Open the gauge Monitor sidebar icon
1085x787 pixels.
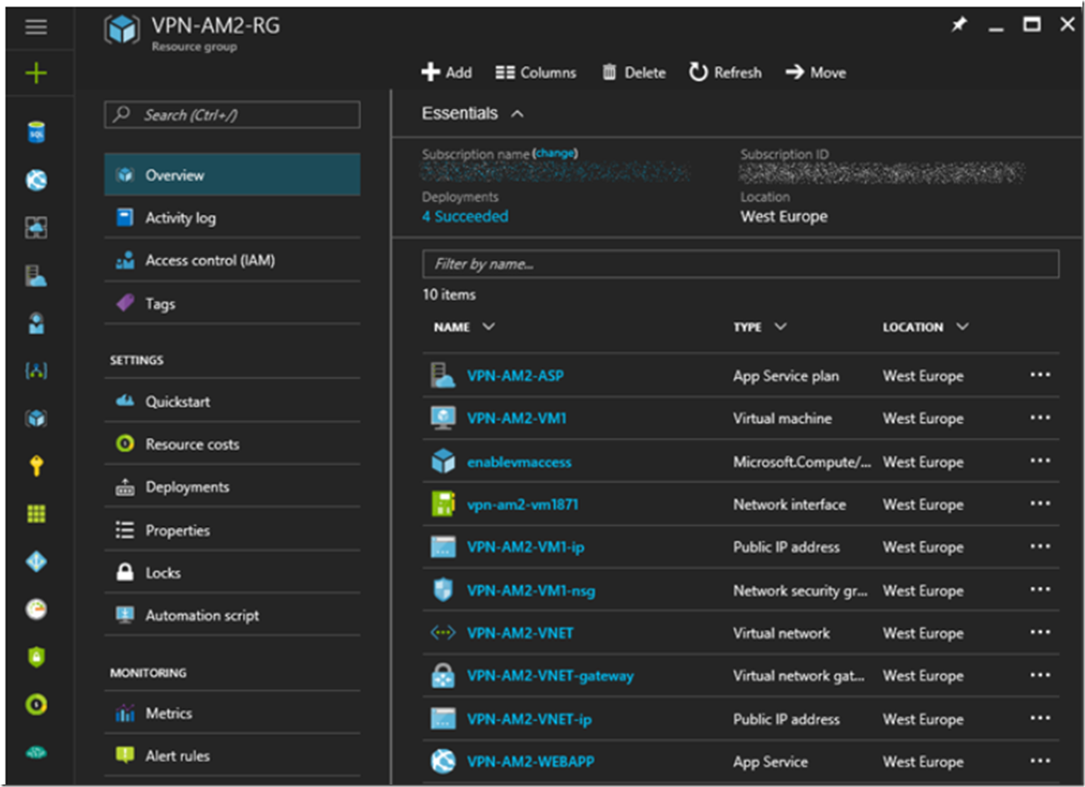[x=37, y=609]
